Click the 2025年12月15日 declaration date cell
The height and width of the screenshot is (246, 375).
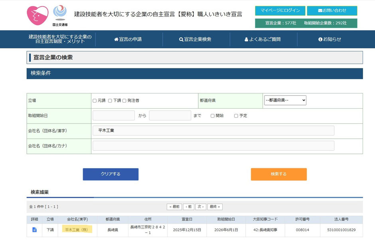click(187, 230)
